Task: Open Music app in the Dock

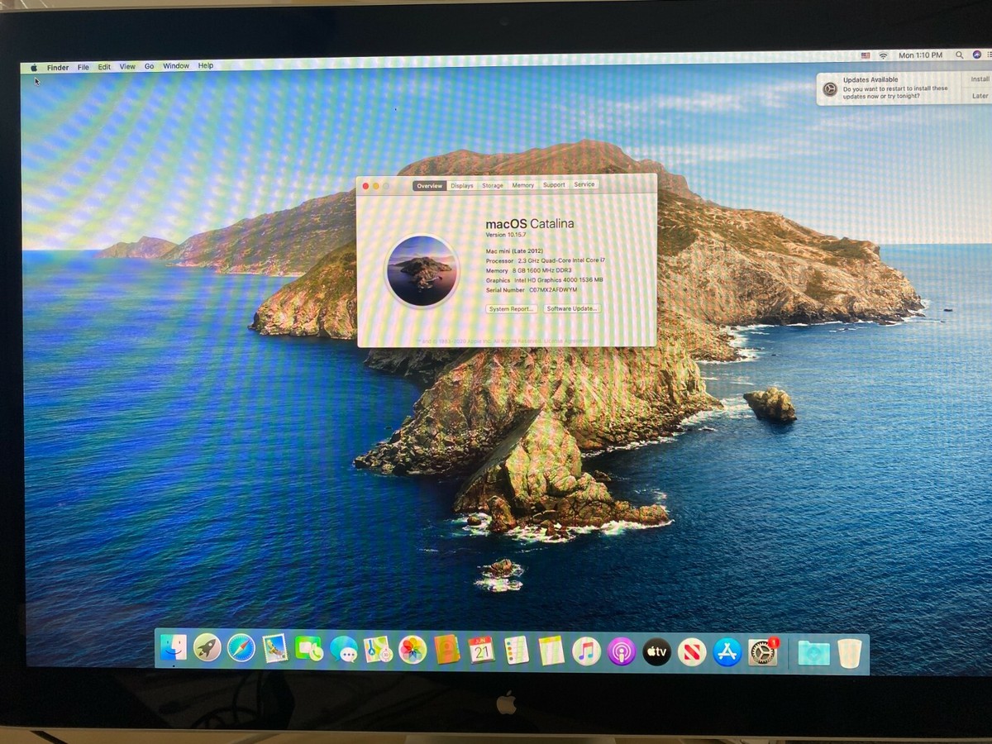Action: pos(586,651)
